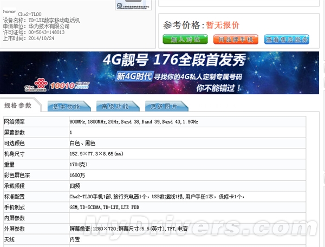Click the 机身尺寸 row label
This screenshot has width=325, height=247.
point(14,154)
